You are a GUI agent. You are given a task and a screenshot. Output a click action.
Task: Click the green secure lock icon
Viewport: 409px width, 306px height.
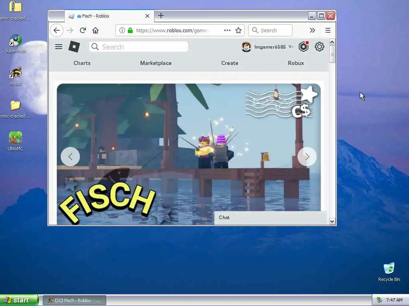(130, 30)
